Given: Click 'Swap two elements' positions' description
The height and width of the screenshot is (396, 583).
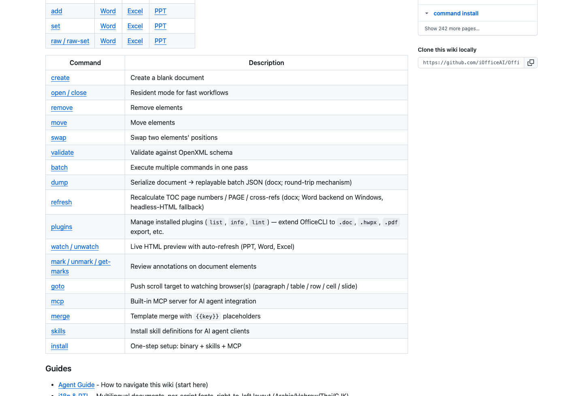Looking at the screenshot, I should click(174, 138).
